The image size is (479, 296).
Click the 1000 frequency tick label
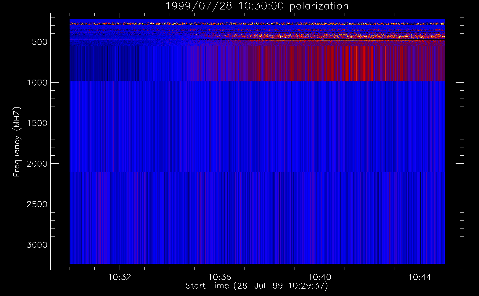[x=37, y=83]
